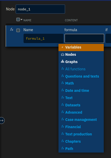Click the empty formula content field
The width and height of the screenshot is (111, 158).
click(84, 38)
